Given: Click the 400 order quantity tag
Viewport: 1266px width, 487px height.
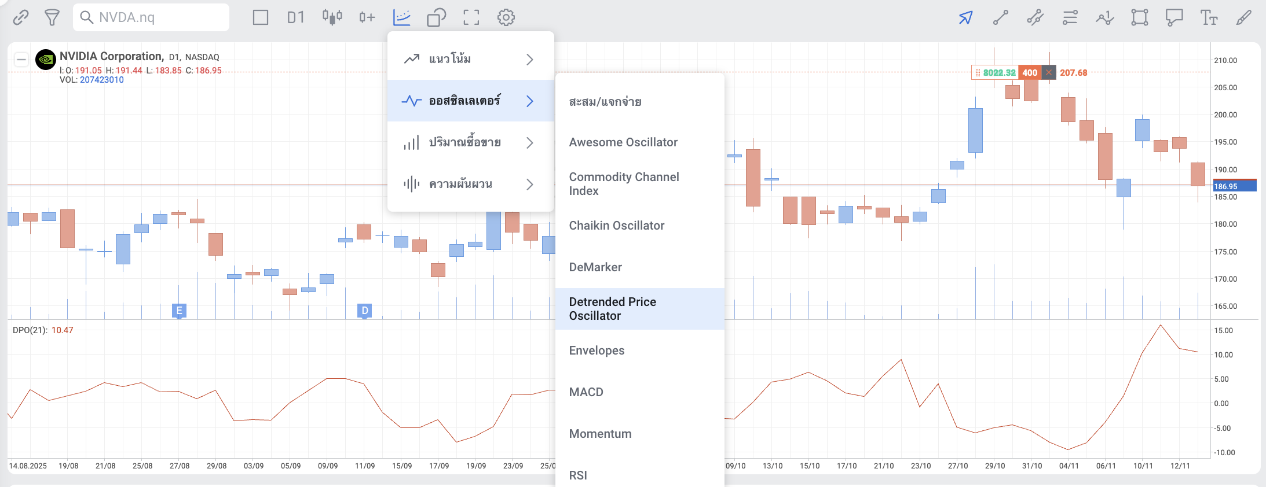Looking at the screenshot, I should click(1030, 72).
